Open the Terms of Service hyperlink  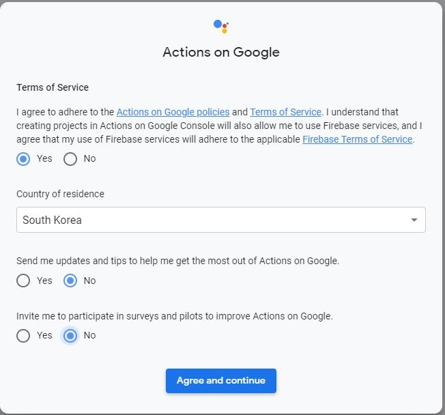(285, 112)
